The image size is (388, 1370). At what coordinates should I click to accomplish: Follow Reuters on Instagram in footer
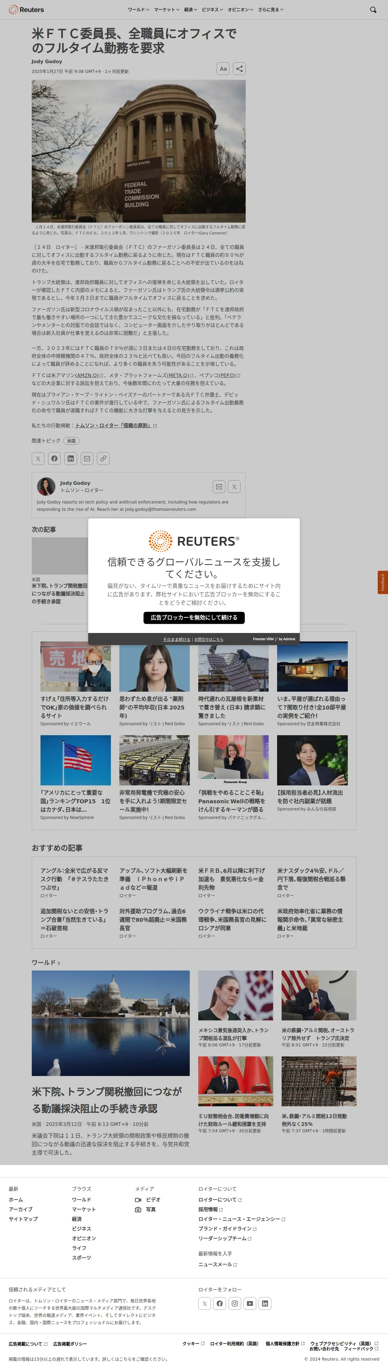point(234,1303)
